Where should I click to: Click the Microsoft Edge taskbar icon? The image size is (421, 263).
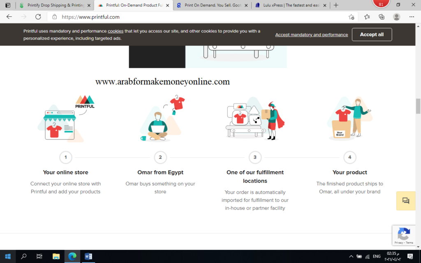point(72,256)
